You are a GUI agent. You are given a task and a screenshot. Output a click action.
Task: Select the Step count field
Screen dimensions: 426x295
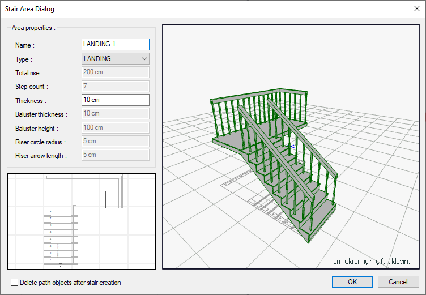[x=115, y=86]
